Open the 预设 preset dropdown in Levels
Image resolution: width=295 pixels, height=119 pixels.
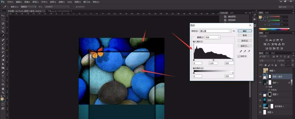coord(215,31)
